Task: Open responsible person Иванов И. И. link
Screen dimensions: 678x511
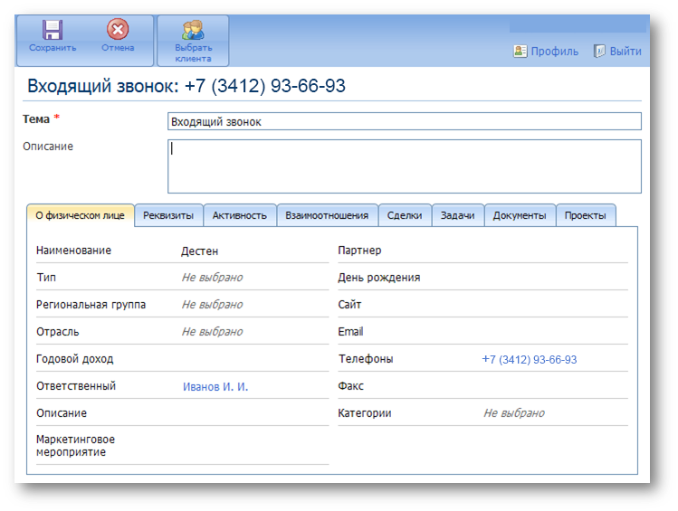Action: tap(215, 386)
